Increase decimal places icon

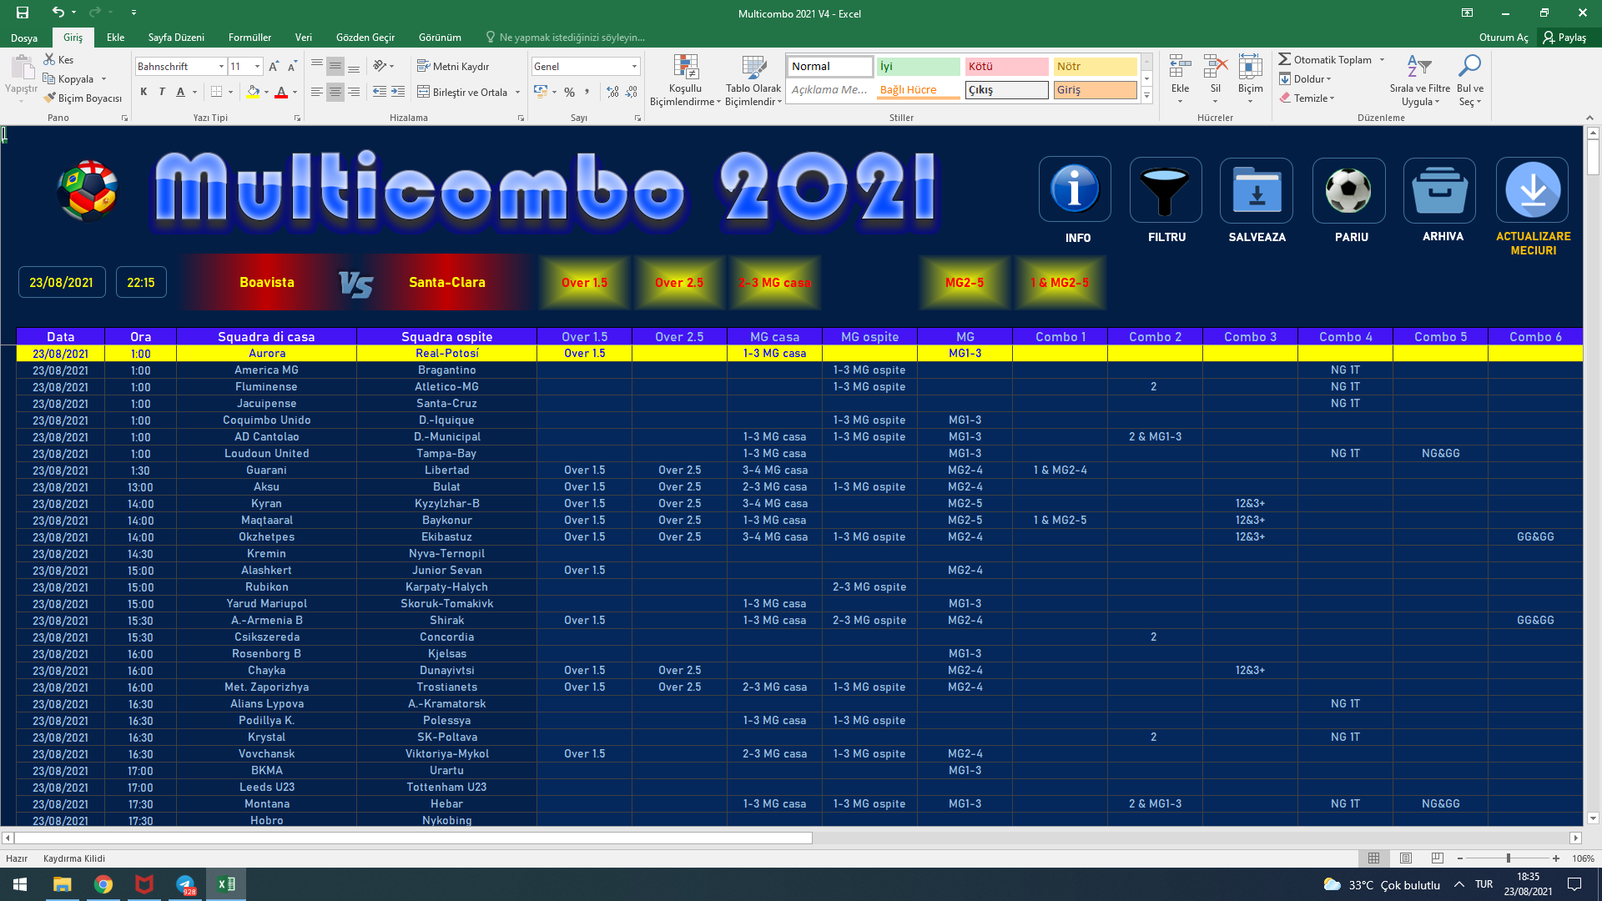coord(613,92)
